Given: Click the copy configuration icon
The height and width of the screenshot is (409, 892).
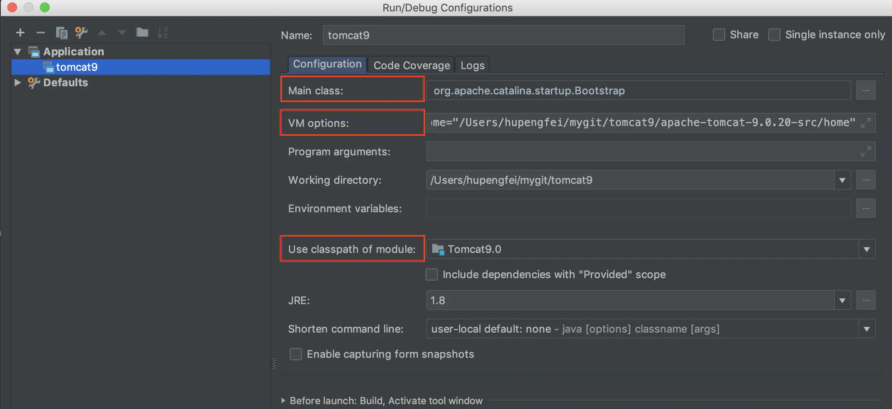Looking at the screenshot, I should click(61, 33).
